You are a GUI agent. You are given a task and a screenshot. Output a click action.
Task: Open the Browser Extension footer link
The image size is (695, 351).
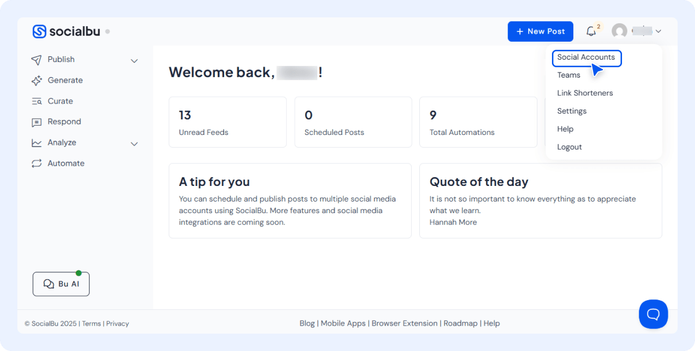tap(404, 323)
